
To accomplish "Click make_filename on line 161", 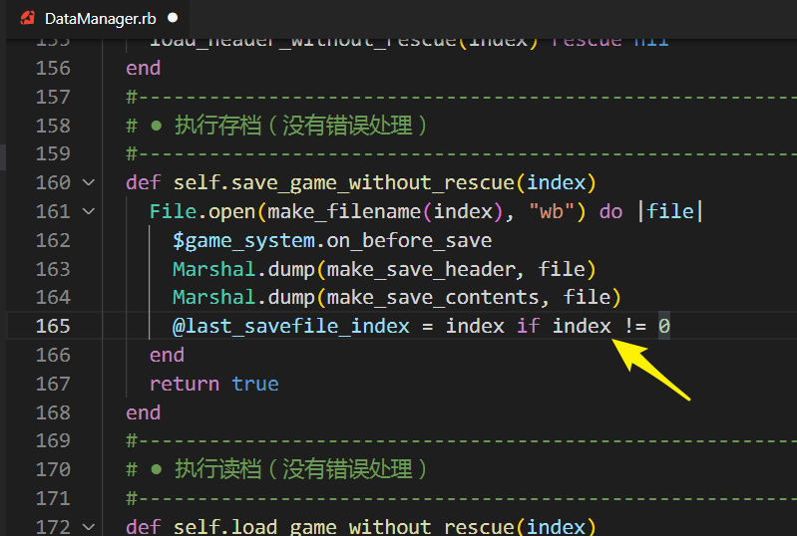I will click(x=344, y=211).
